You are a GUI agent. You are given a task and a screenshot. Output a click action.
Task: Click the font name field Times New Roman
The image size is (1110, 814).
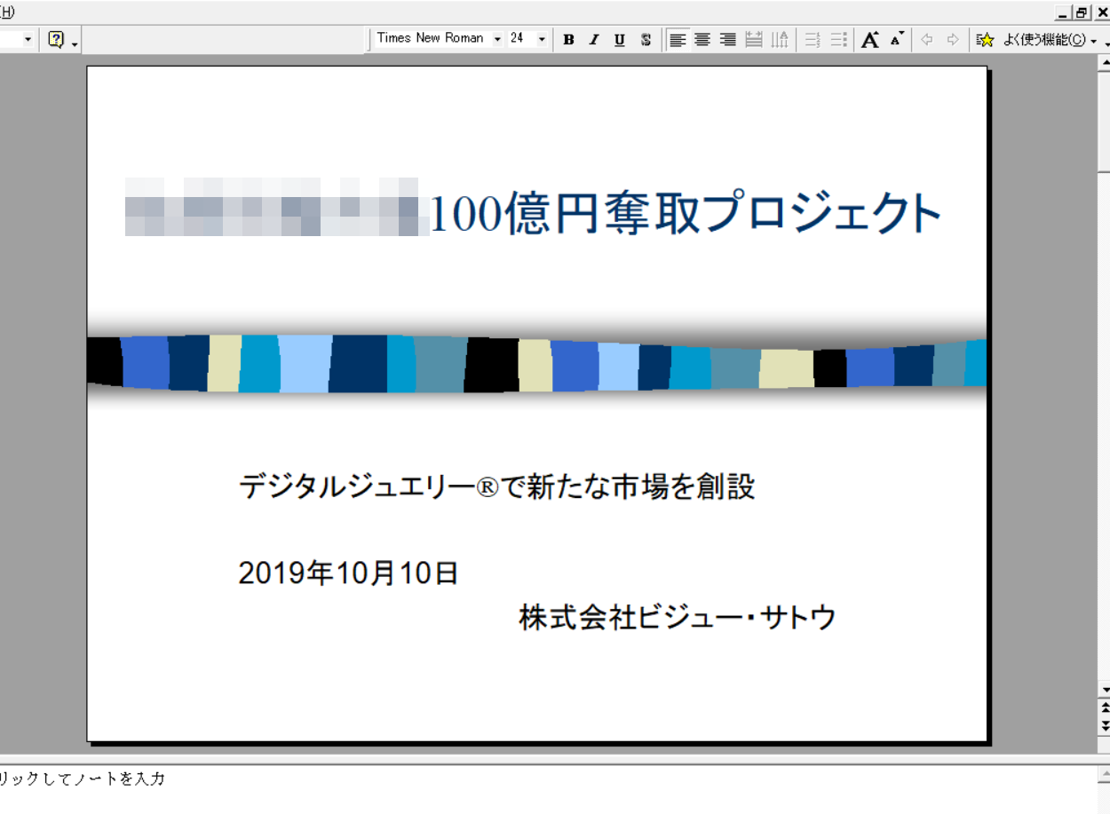coord(432,39)
